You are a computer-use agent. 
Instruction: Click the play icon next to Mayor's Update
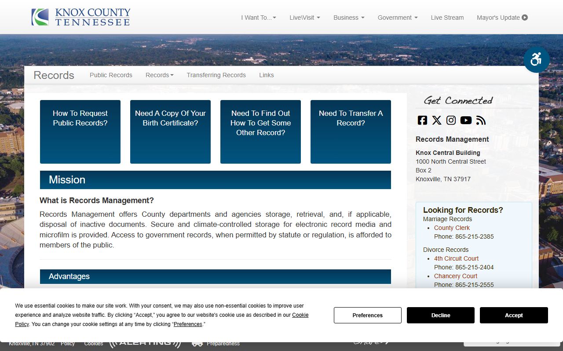tap(525, 18)
